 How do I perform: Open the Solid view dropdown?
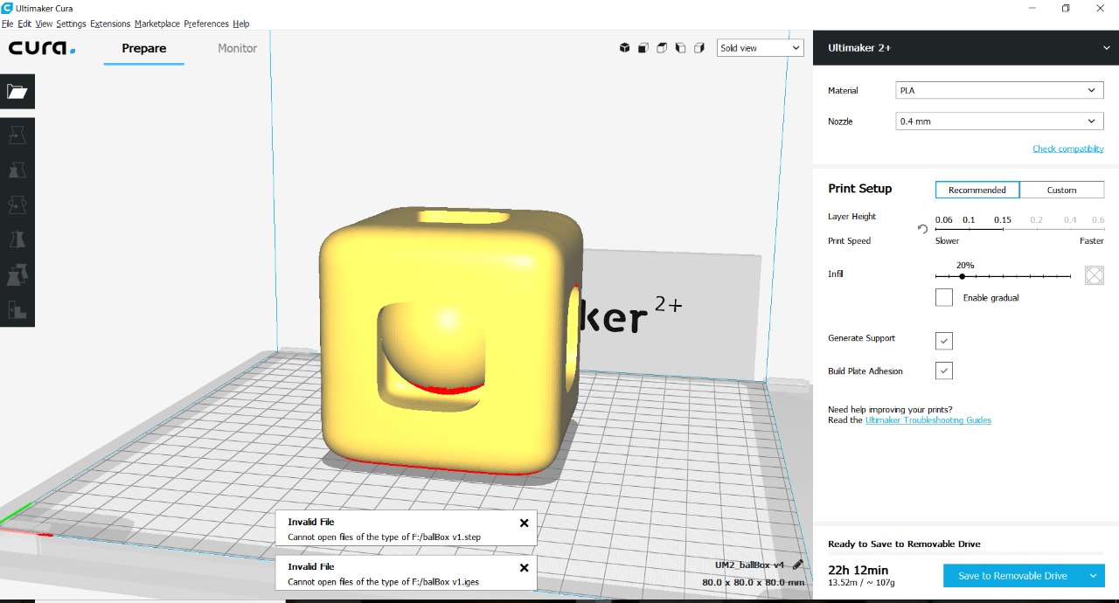[x=760, y=48]
